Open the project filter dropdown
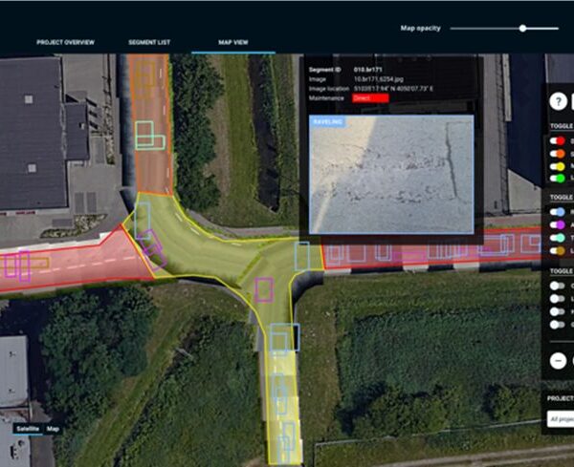Image resolution: width=574 pixels, height=467 pixels. coord(559,418)
